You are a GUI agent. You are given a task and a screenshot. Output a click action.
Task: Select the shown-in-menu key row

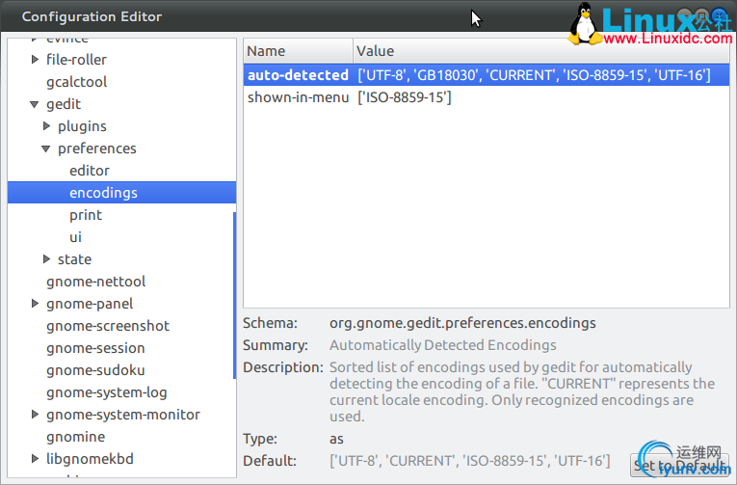[298, 97]
